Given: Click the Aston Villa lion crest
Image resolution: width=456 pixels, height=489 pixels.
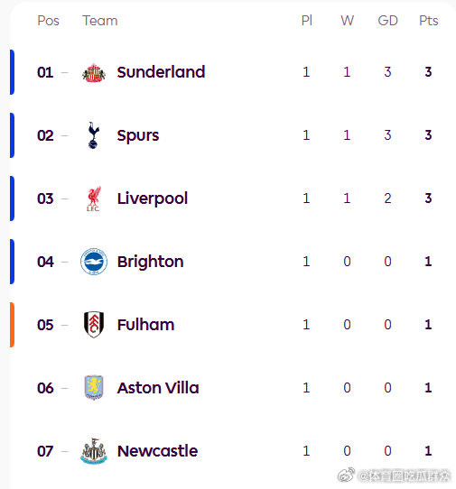Looking at the screenshot, I should point(94,388).
